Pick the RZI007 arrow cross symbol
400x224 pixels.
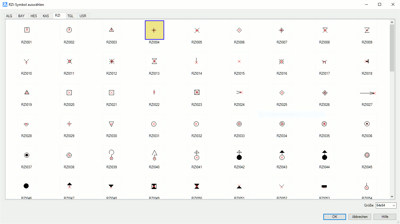[282, 30]
